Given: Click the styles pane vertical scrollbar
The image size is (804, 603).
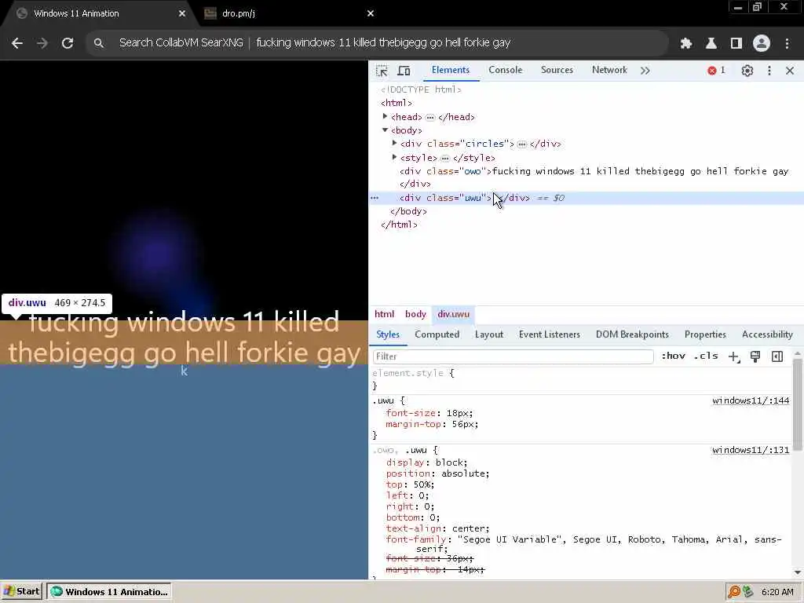Looking at the screenshot, I should (x=798, y=405).
